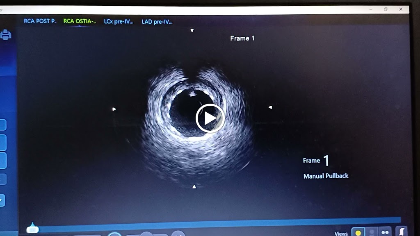Open the LCx pre-IV pullback recording
420x236 pixels.
tap(119, 21)
